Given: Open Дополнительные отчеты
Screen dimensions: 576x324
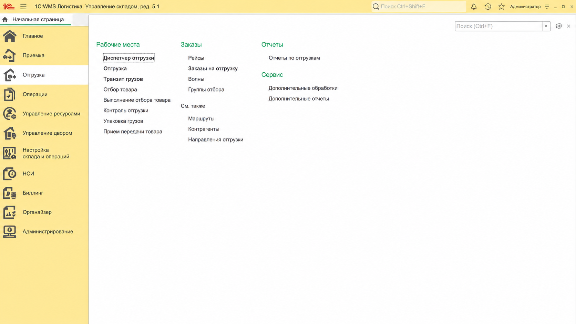Looking at the screenshot, I should [299, 98].
